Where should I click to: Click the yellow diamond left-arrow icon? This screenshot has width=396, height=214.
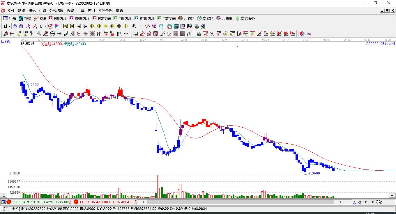pyautogui.click(x=92, y=26)
